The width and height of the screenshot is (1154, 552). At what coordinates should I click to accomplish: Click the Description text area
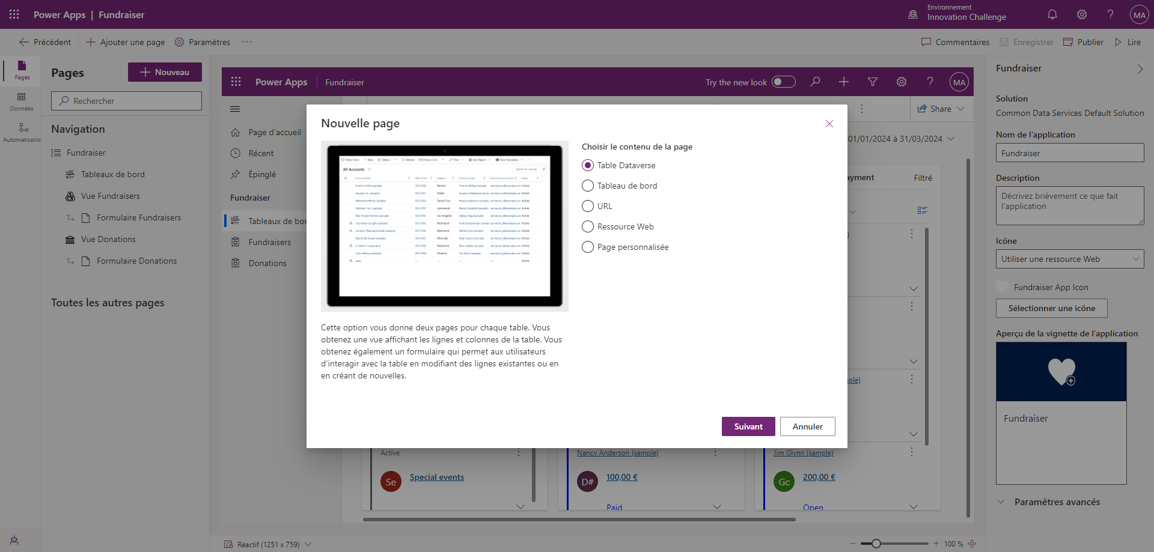tap(1070, 205)
